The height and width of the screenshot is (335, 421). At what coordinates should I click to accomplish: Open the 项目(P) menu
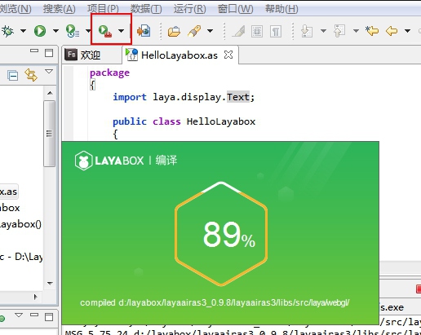(x=103, y=9)
